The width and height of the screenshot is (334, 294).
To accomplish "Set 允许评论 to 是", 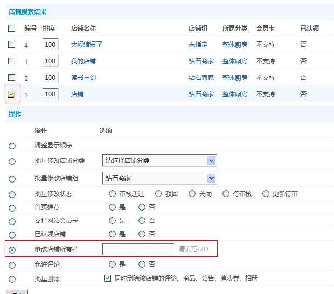I will click(112, 264).
